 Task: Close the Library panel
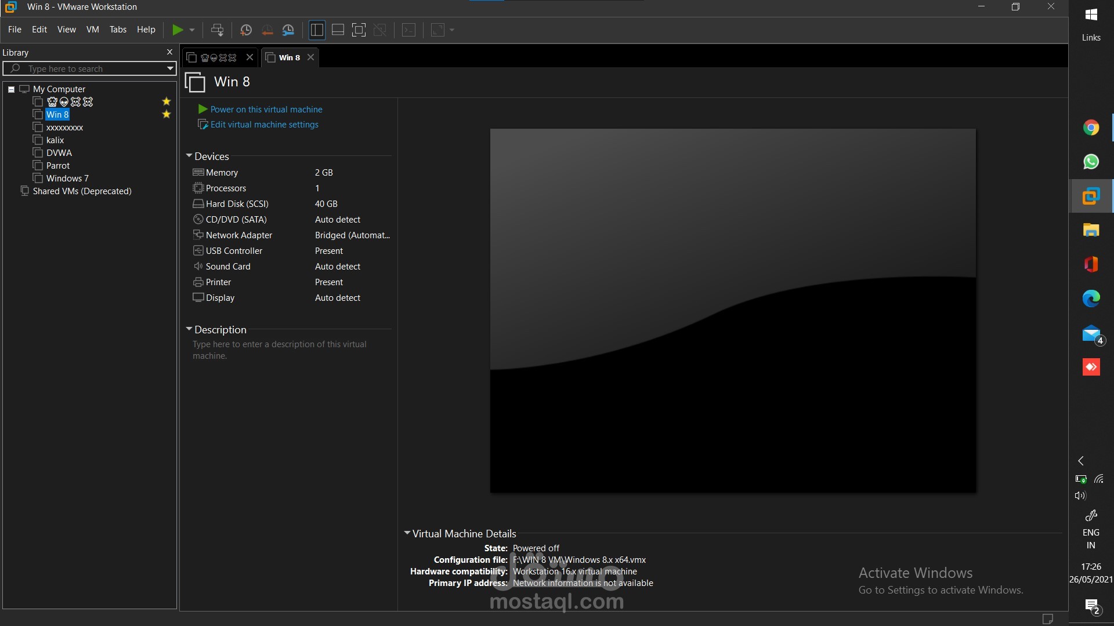pos(169,52)
